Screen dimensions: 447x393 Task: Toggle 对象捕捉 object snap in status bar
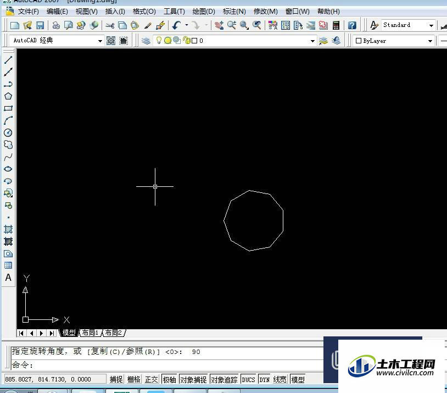click(193, 379)
